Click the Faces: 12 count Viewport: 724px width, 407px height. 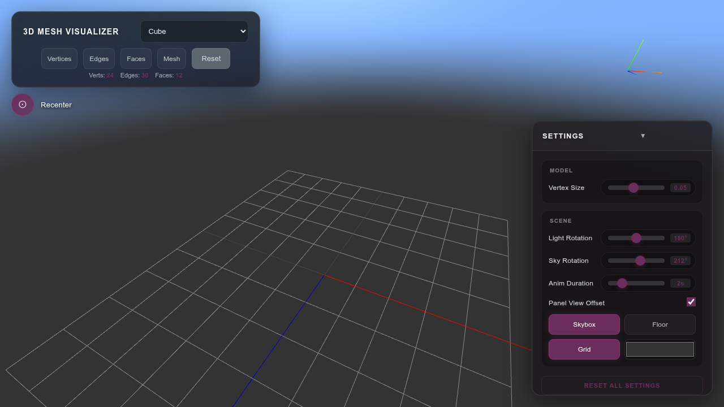coord(169,75)
